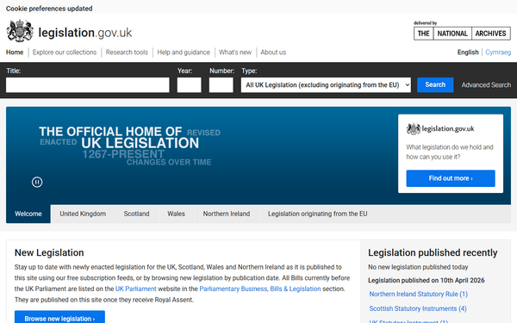
Task: Switch to the Wales tab
Action: point(176,214)
